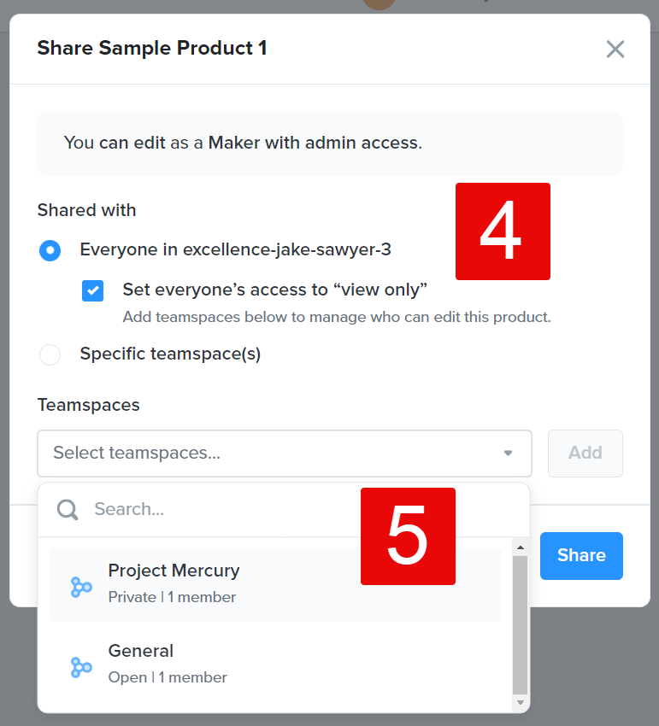Click the search magnifier icon
The width and height of the screenshot is (659, 726).
click(67, 509)
